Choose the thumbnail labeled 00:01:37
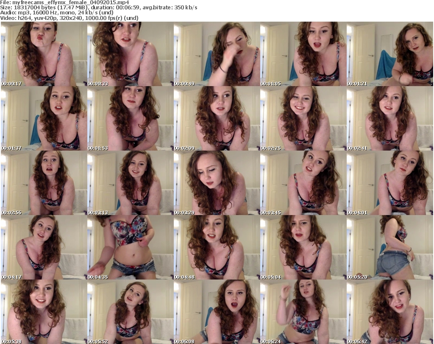The width and height of the screenshot is (434, 344). pyautogui.click(x=44, y=118)
